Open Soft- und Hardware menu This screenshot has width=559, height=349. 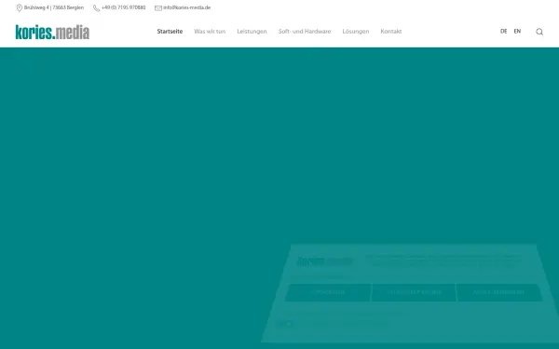tap(305, 32)
